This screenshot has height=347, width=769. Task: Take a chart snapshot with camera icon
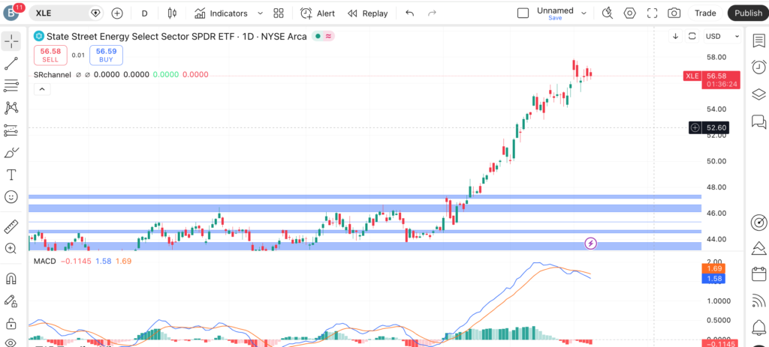(x=674, y=13)
